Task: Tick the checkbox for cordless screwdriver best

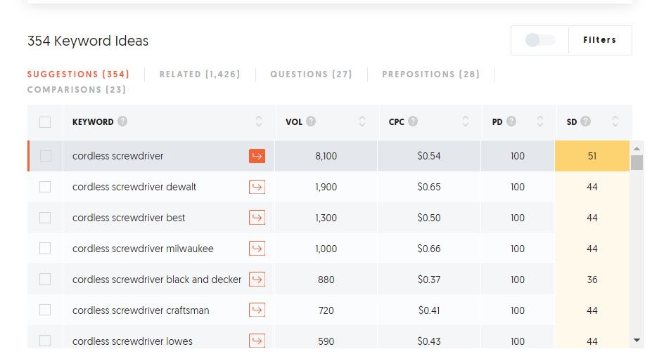Action: (x=45, y=218)
